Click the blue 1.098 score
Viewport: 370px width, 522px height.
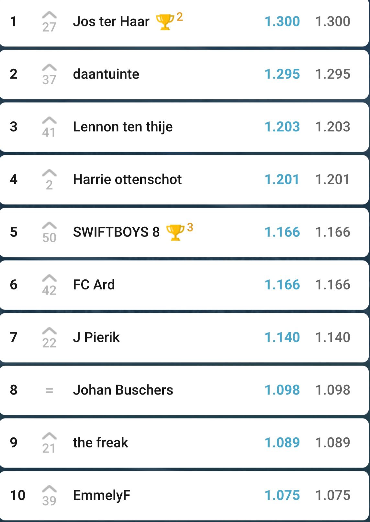[282, 390]
